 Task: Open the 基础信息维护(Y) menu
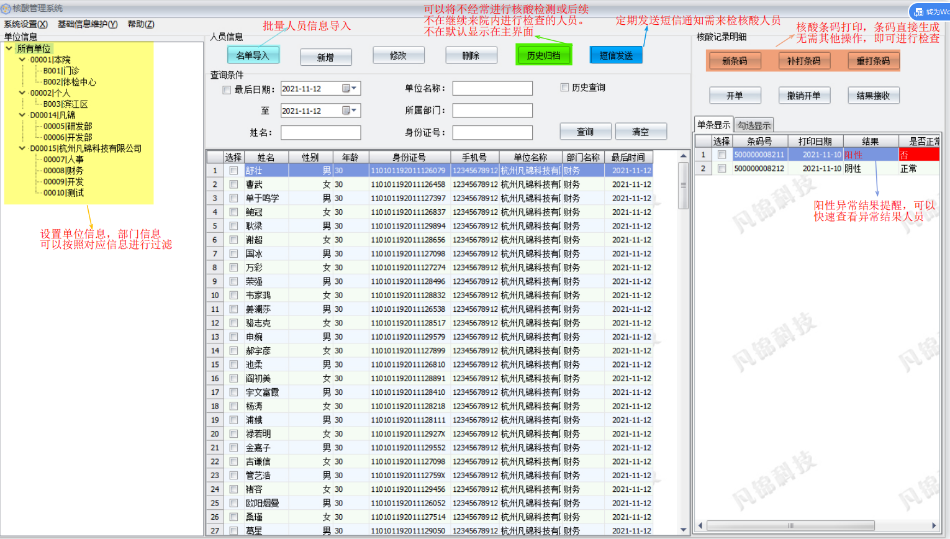(x=88, y=24)
